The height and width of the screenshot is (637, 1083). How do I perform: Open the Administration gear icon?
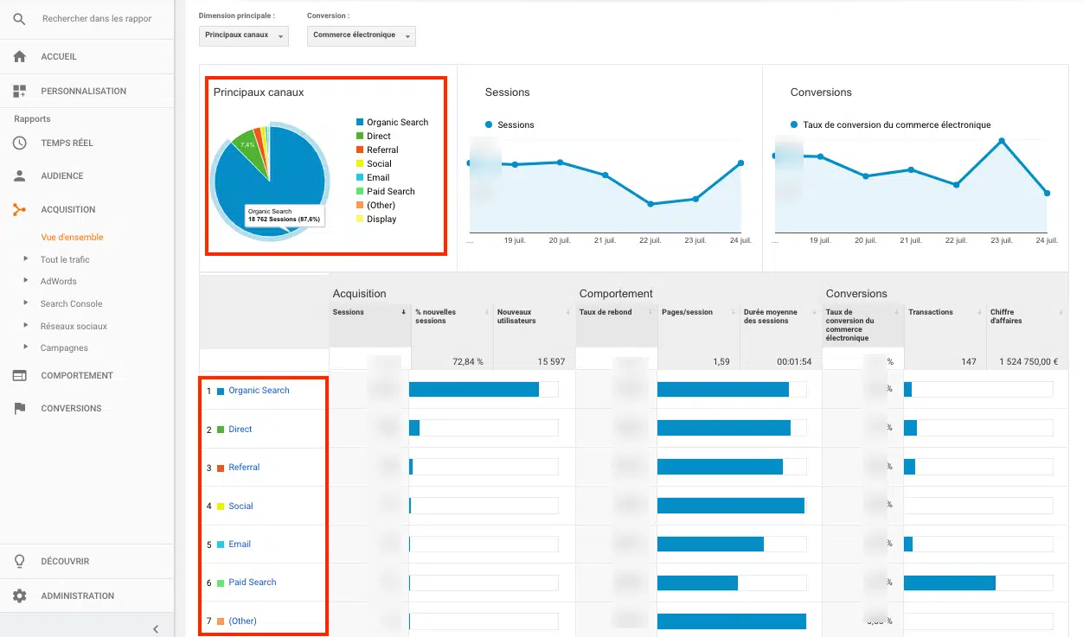20,596
